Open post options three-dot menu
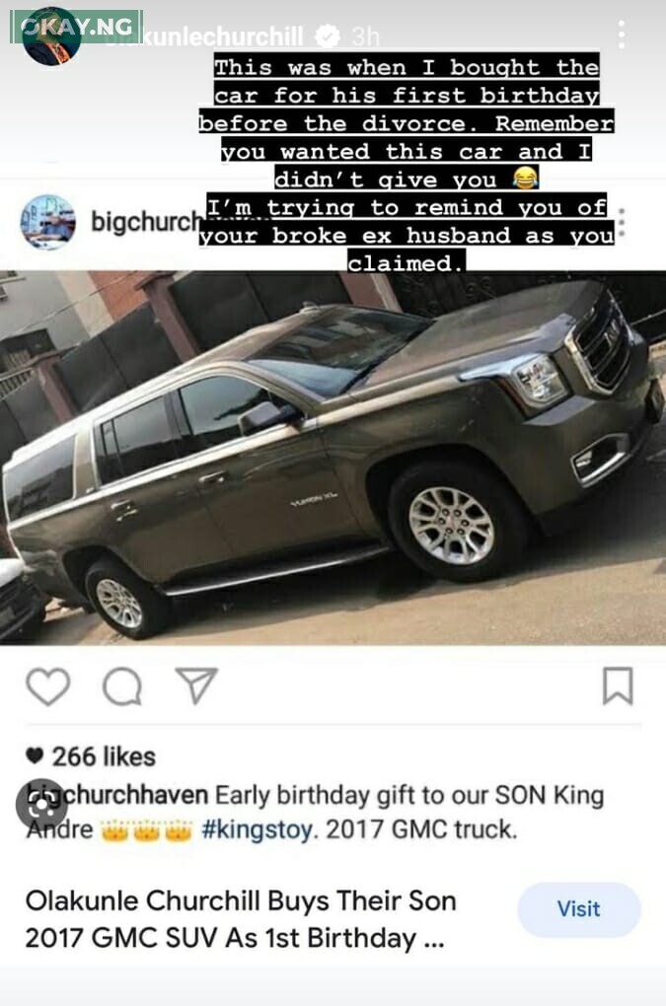Viewport: 666px width, 1006px height. tap(621, 223)
